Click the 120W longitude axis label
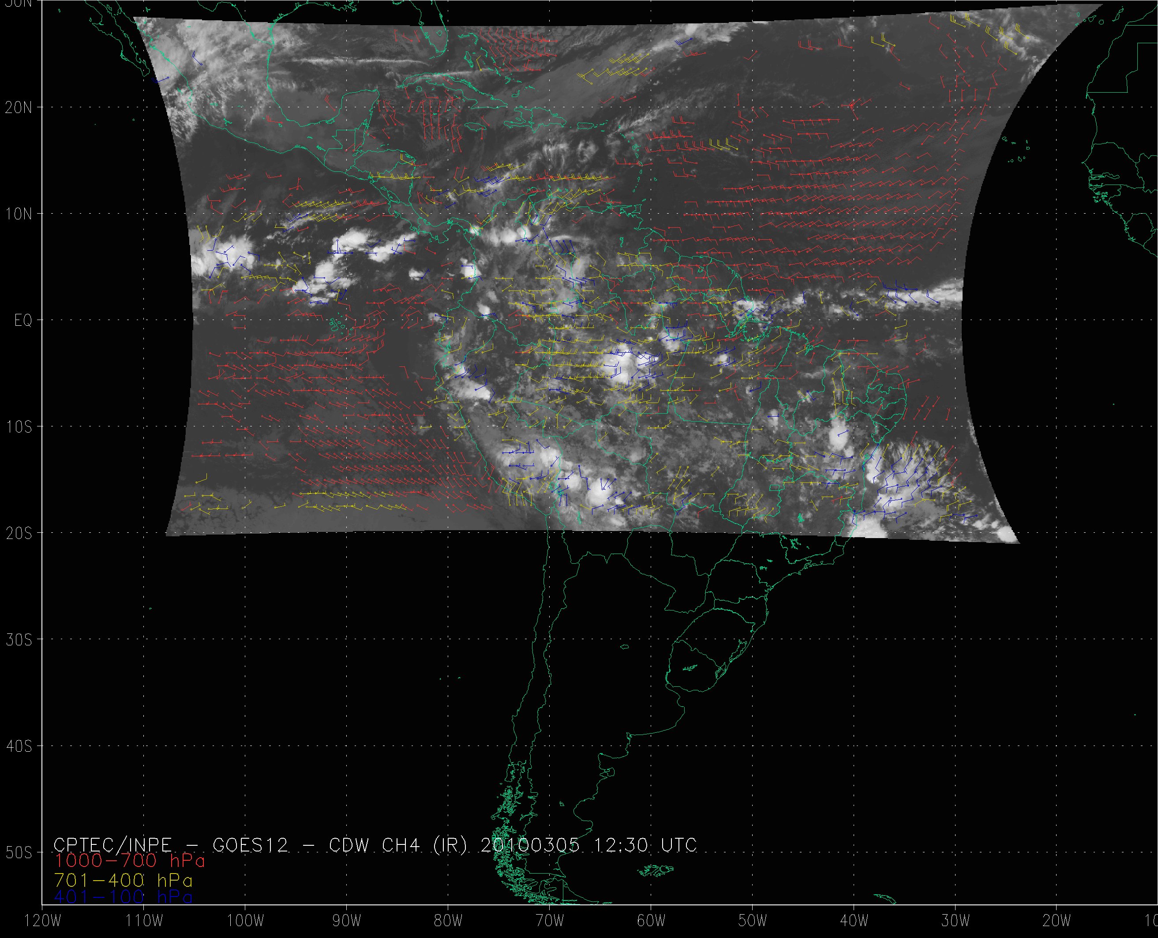Viewport: 1158px width, 938px height. [43, 921]
